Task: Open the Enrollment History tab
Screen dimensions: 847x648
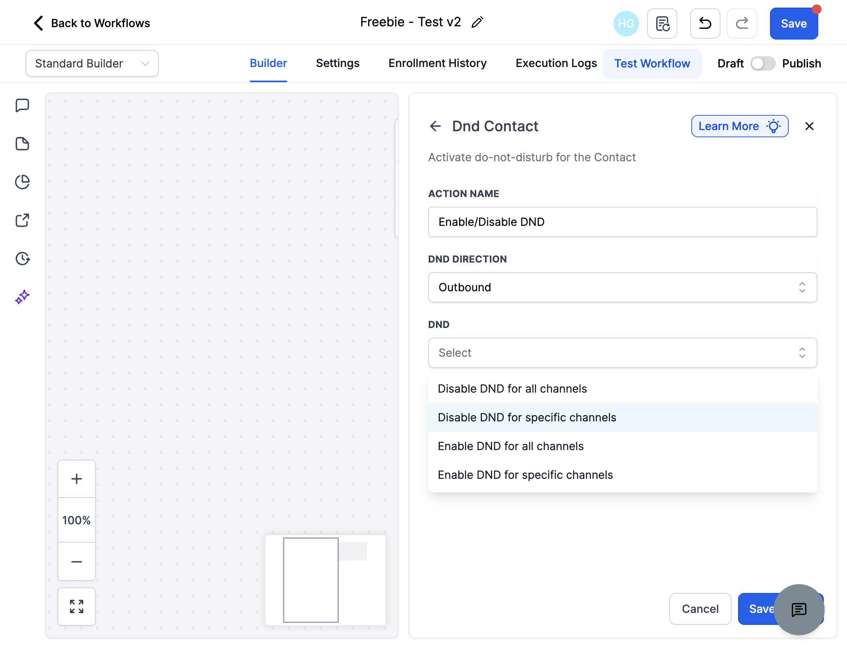Action: click(438, 63)
